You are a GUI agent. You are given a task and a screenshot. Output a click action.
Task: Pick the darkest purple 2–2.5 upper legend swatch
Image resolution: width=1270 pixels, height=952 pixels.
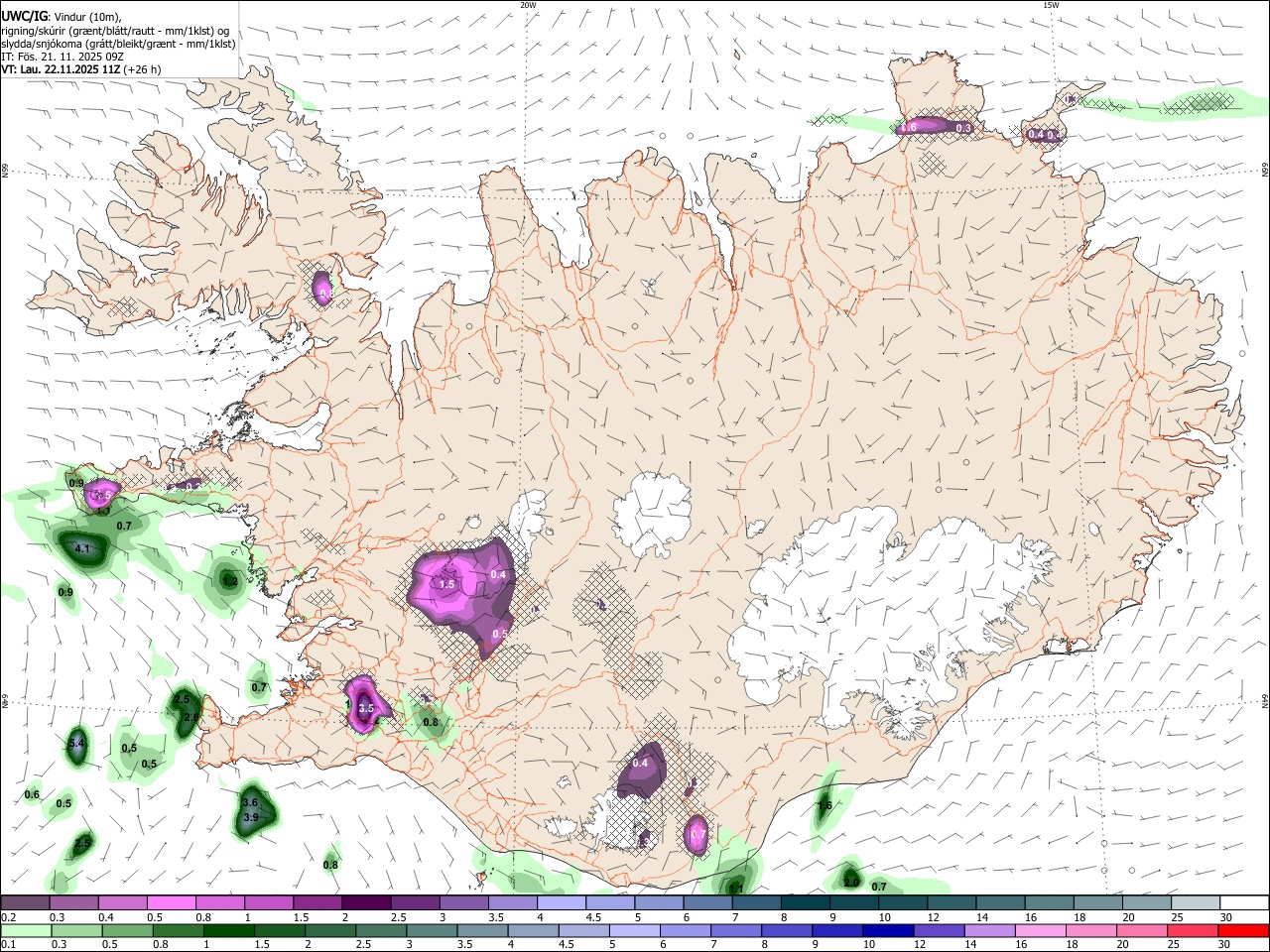(x=365, y=903)
